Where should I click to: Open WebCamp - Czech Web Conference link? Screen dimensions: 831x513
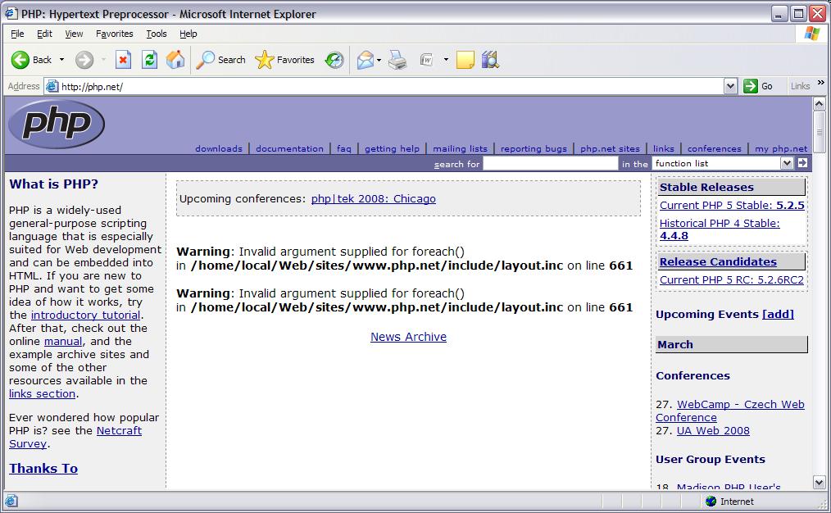(x=729, y=411)
